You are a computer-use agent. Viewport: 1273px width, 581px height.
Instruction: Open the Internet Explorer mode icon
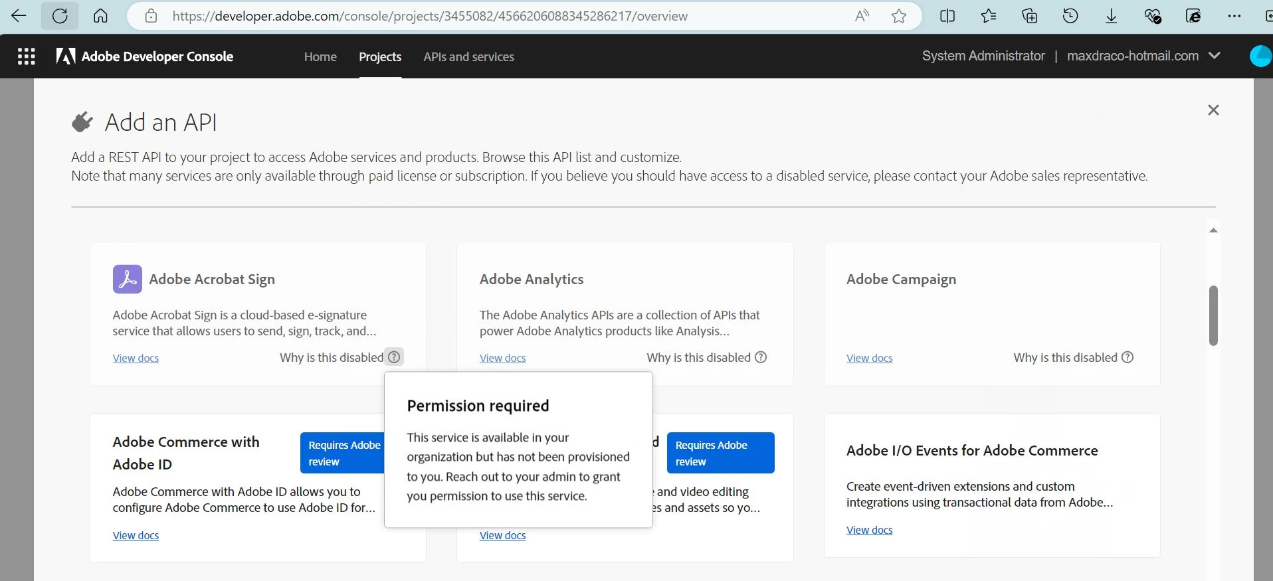1194,16
